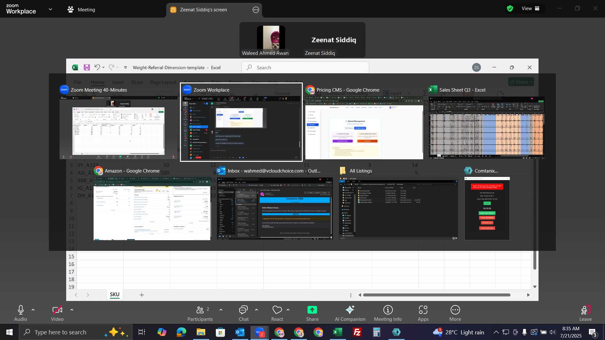Open the Draw ribbon tab in Excel
605x340 pixels.
(137, 82)
